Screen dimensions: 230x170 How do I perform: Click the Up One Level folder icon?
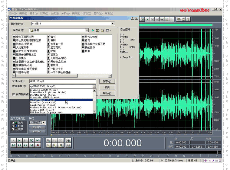click(97, 30)
